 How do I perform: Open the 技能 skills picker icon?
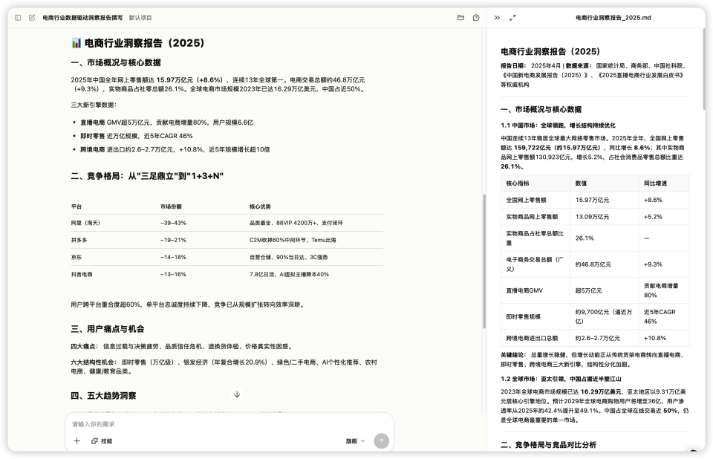(97, 440)
